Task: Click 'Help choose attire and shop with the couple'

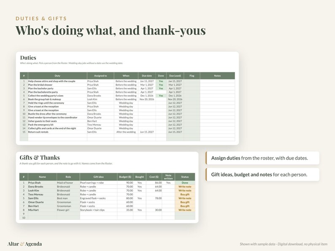Action: (52, 81)
